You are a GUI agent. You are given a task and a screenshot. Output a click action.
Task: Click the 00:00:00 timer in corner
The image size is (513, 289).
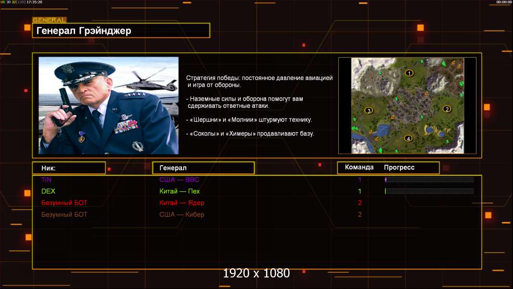(x=504, y=2)
